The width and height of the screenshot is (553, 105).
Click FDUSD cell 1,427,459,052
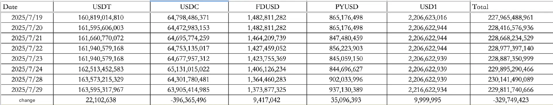coord(267,48)
